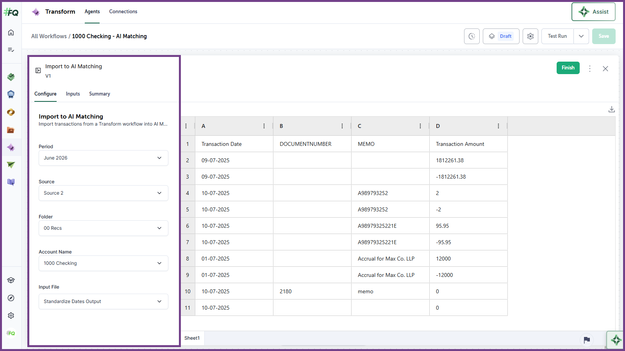The height and width of the screenshot is (351, 625).
Task: Open column C options menu
Action: point(420,126)
